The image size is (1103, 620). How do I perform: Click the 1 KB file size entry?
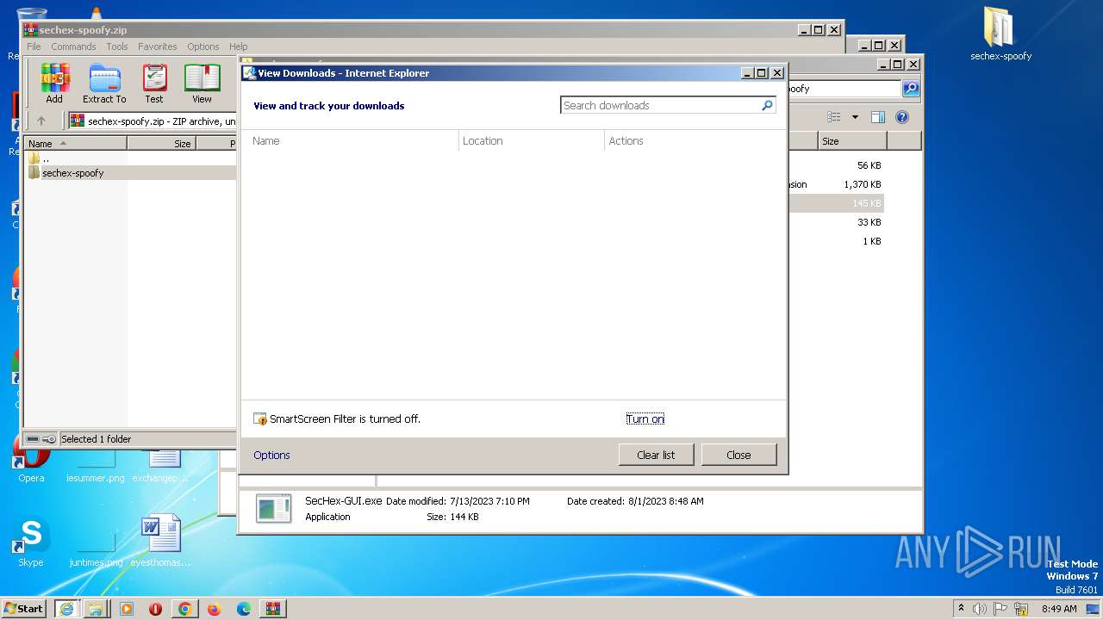[872, 241]
